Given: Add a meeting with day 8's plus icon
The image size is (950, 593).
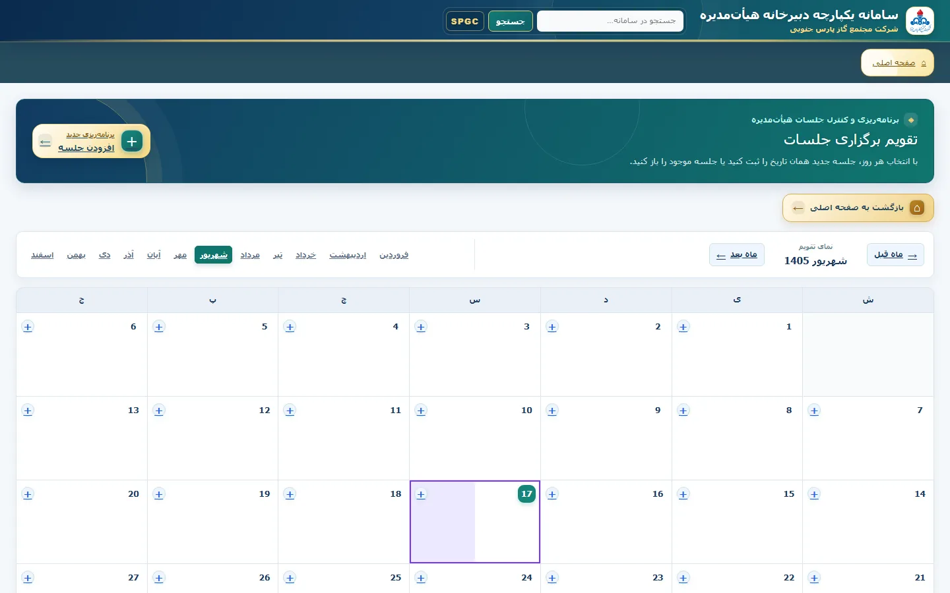Looking at the screenshot, I should coord(683,410).
